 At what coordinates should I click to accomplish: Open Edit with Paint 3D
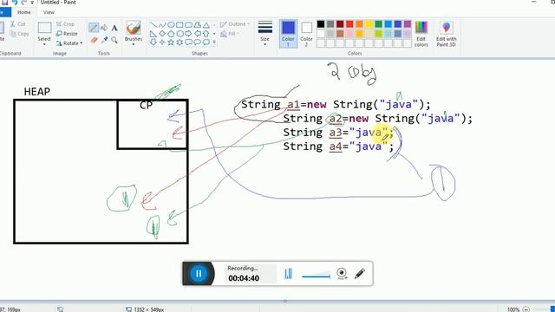click(446, 34)
